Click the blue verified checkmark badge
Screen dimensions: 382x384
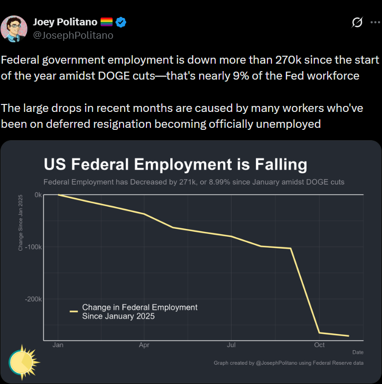[121, 22]
